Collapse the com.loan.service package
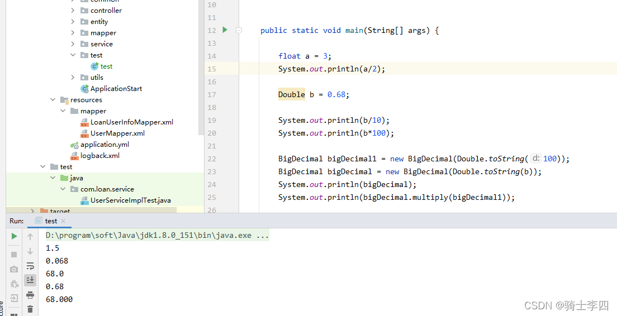617x316 pixels. click(63, 189)
